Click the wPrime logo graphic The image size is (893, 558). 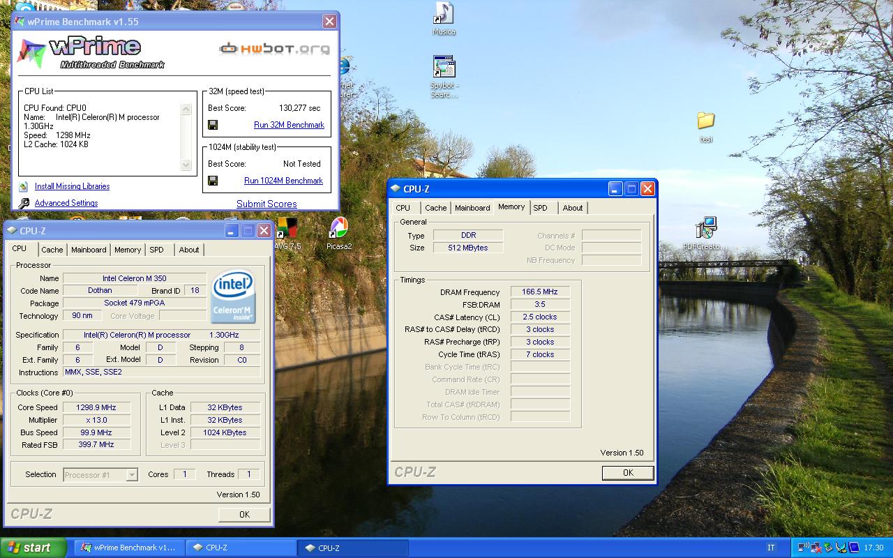[x=91, y=53]
